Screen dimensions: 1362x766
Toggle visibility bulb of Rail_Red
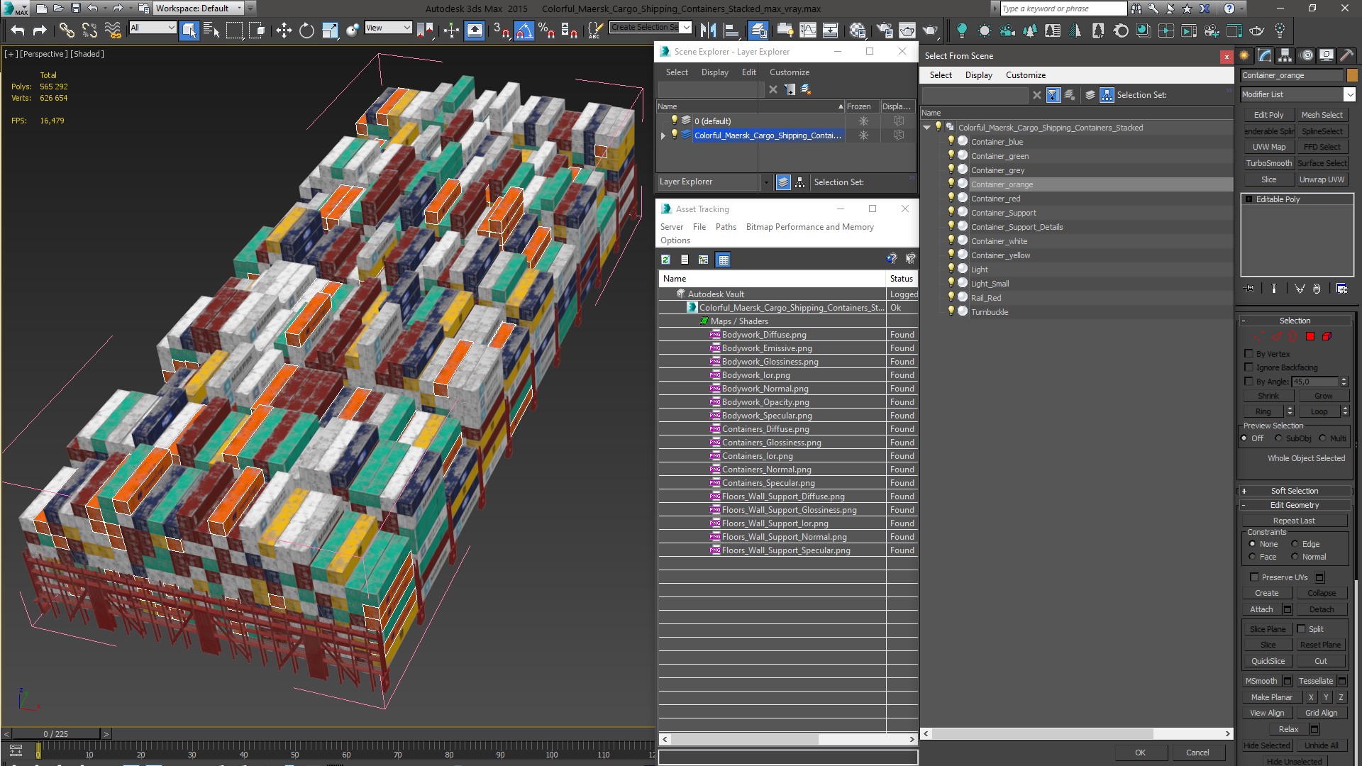[x=951, y=297]
